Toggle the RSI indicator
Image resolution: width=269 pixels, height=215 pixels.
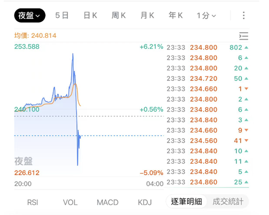(32, 202)
